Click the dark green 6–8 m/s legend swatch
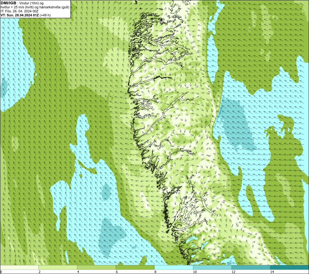Viewport: 309px width, 274px height. click(x=135, y=267)
